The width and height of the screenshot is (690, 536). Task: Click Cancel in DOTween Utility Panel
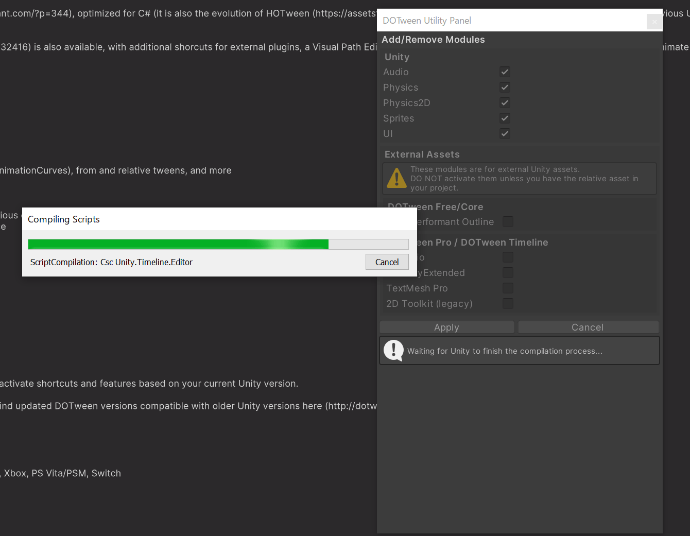tap(588, 327)
